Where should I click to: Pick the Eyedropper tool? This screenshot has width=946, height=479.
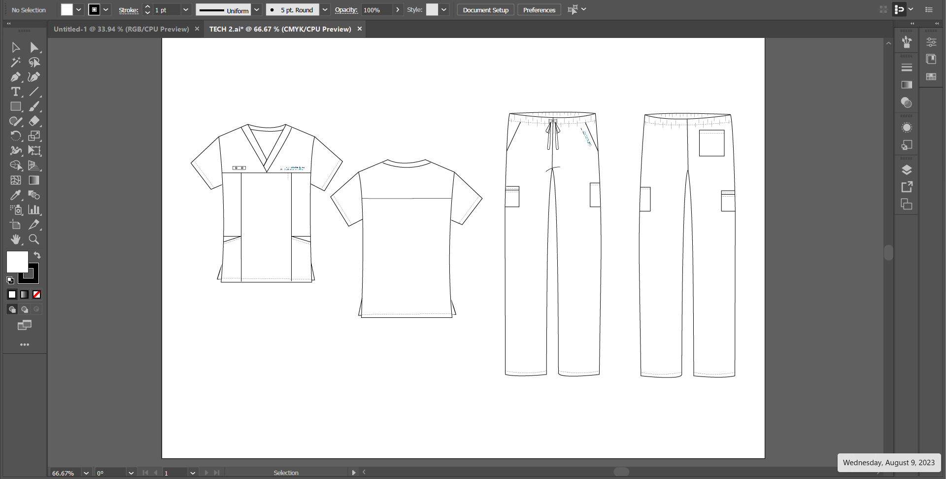15,195
